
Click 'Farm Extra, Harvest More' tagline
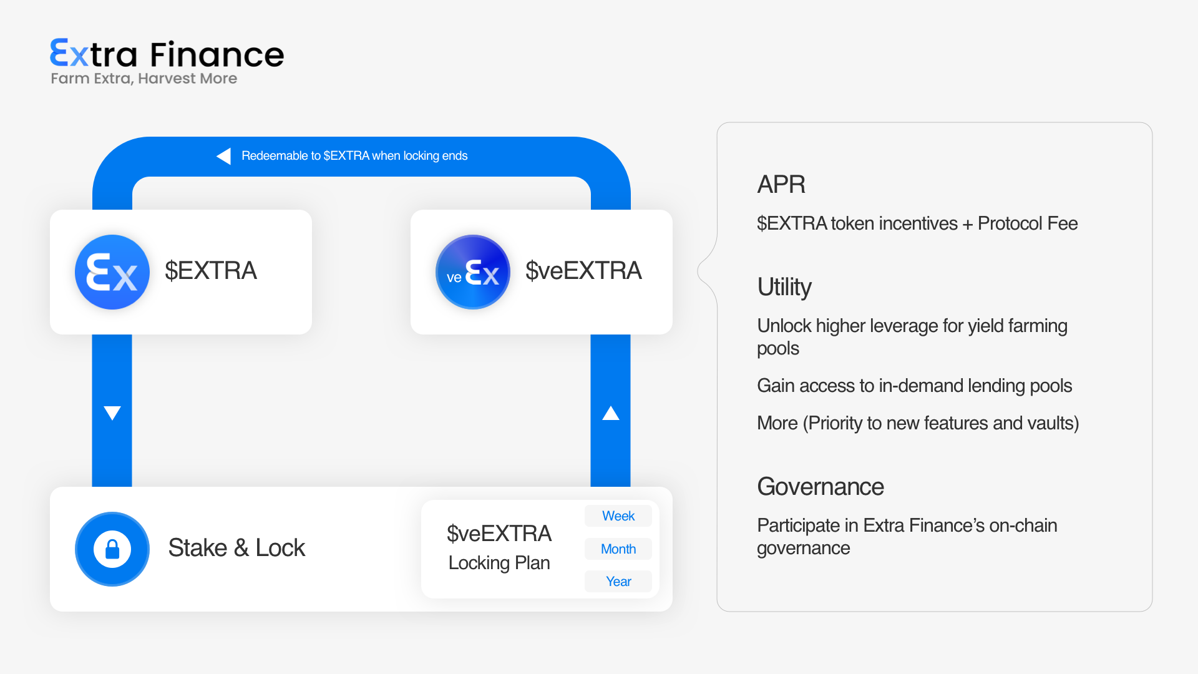144,79
